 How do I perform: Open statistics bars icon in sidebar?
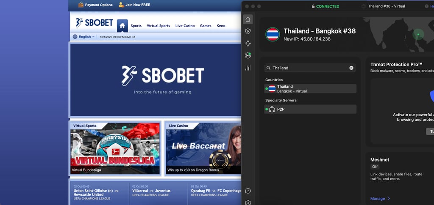[x=248, y=68]
